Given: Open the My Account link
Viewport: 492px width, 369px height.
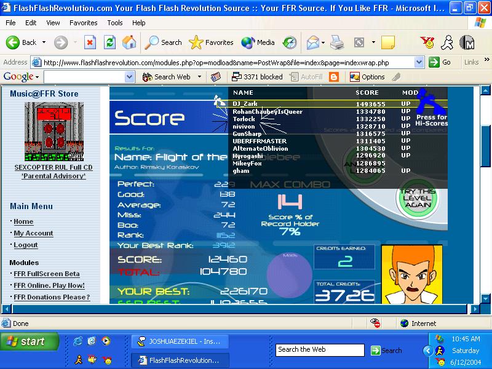Looking at the screenshot, I should tap(33, 233).
